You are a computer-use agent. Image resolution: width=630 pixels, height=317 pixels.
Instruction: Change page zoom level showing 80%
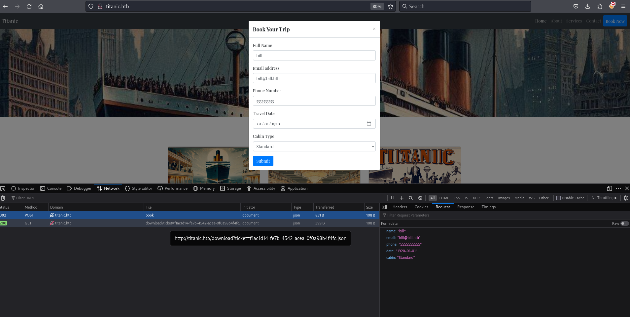coord(377,6)
